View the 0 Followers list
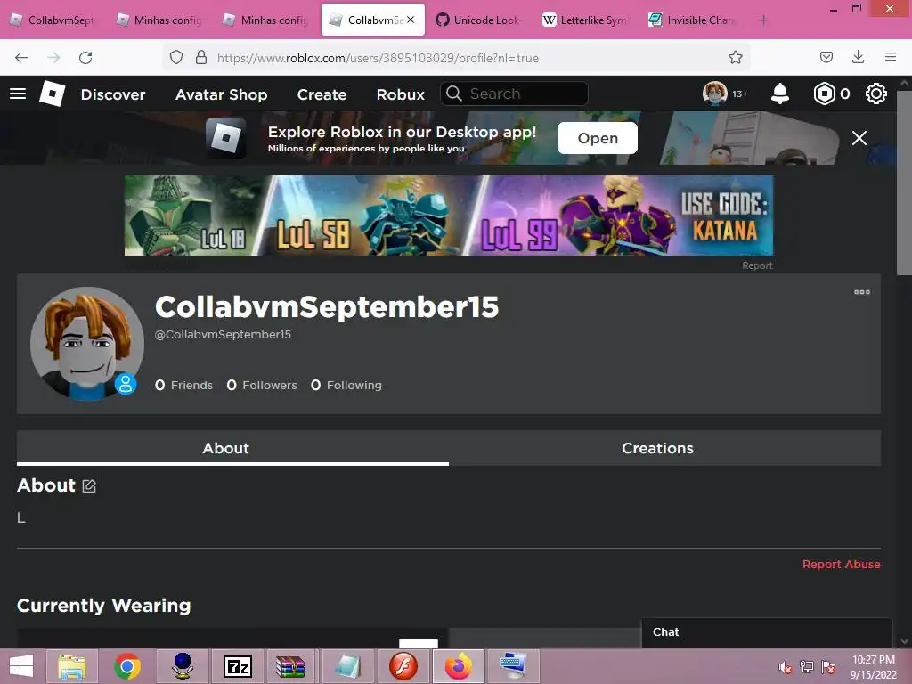Screen dimensions: 912x684 pyautogui.click(x=262, y=385)
